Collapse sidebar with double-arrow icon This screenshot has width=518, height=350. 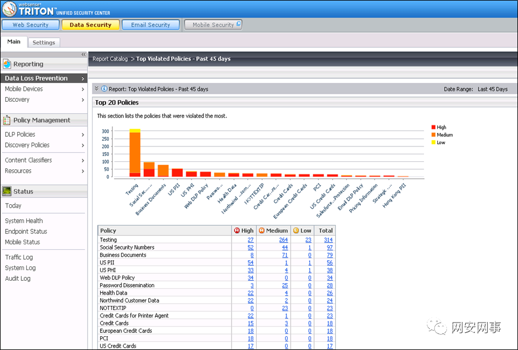coord(84,54)
